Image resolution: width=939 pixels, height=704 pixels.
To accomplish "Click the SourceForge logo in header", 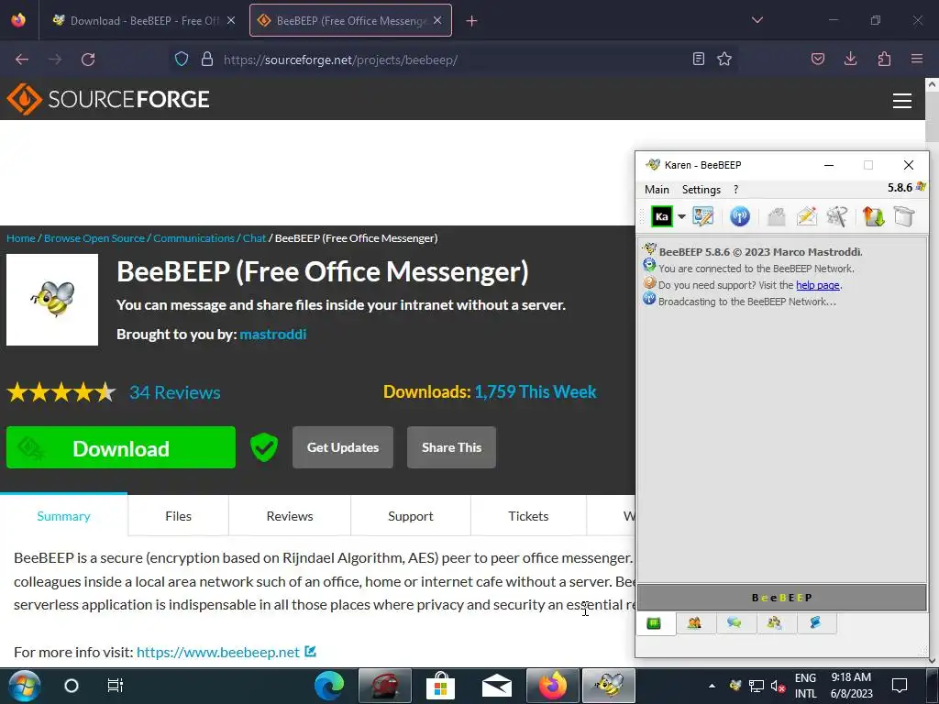I will pyautogui.click(x=108, y=99).
